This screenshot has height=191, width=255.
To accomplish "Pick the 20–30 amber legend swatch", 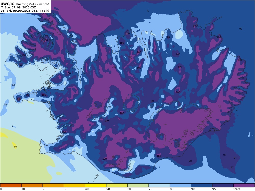I will 53,185.
